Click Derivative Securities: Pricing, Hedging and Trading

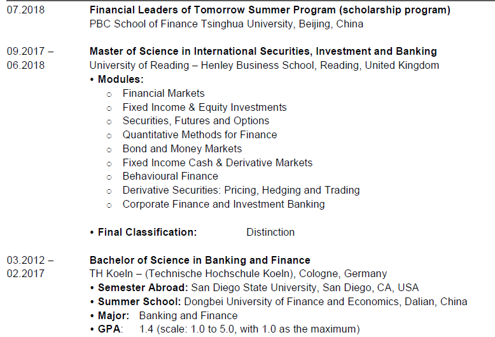241,190
